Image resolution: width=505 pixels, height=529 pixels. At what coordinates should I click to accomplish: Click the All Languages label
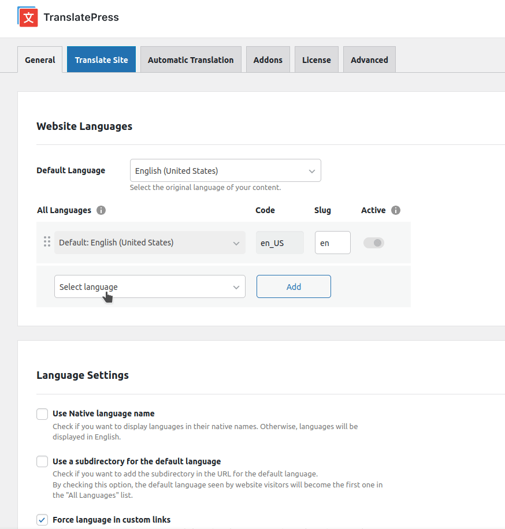[64, 210]
